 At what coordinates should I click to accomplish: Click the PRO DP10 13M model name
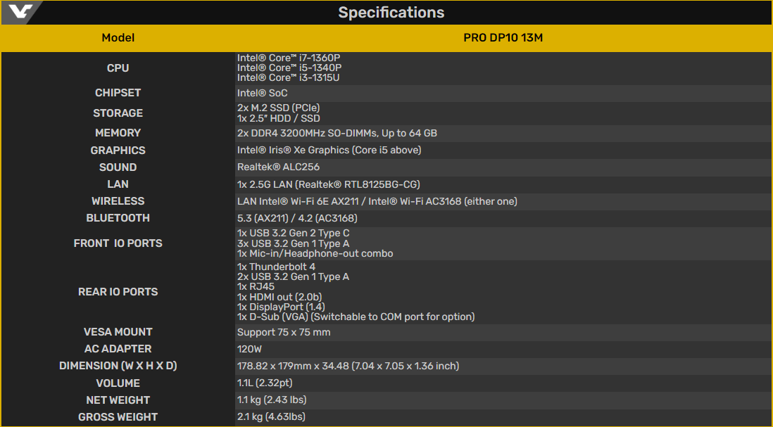pos(503,38)
